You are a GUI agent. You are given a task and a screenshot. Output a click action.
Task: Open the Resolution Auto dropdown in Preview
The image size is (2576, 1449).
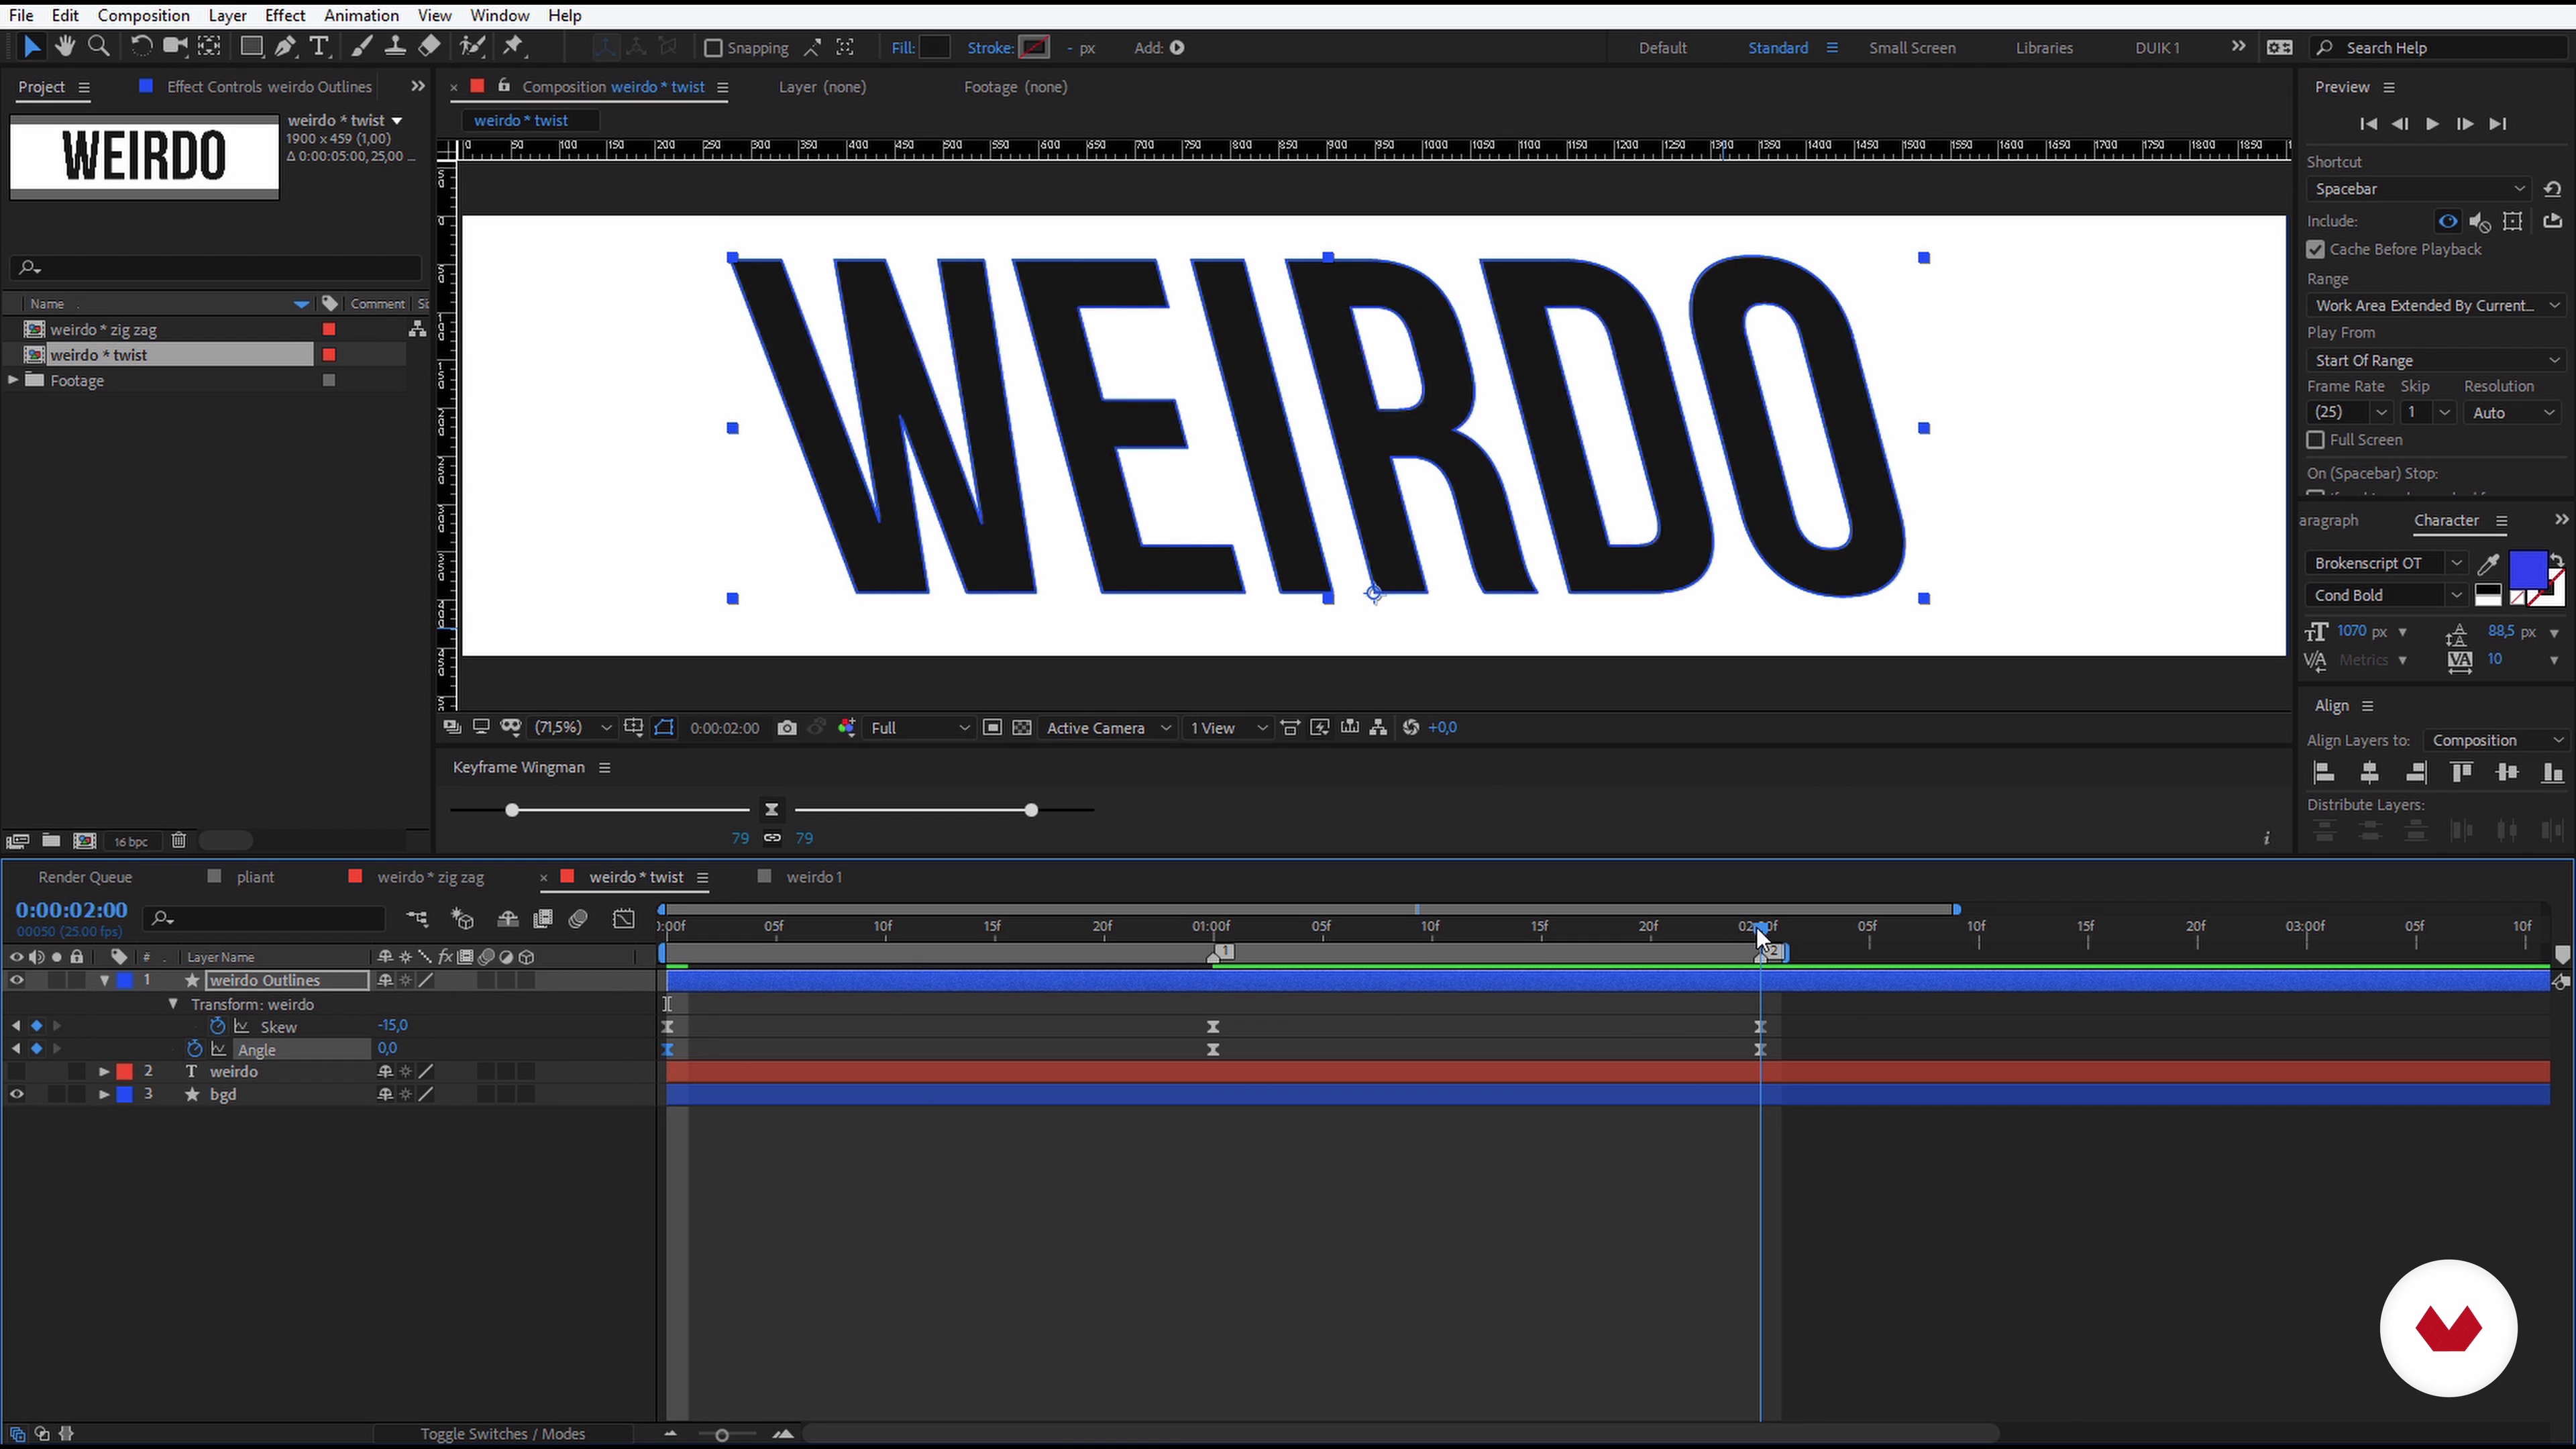click(2514, 413)
